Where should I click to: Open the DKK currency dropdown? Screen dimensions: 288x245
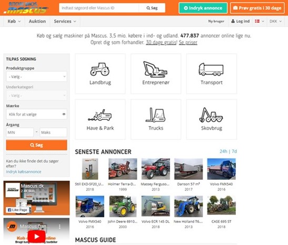tap(275, 21)
